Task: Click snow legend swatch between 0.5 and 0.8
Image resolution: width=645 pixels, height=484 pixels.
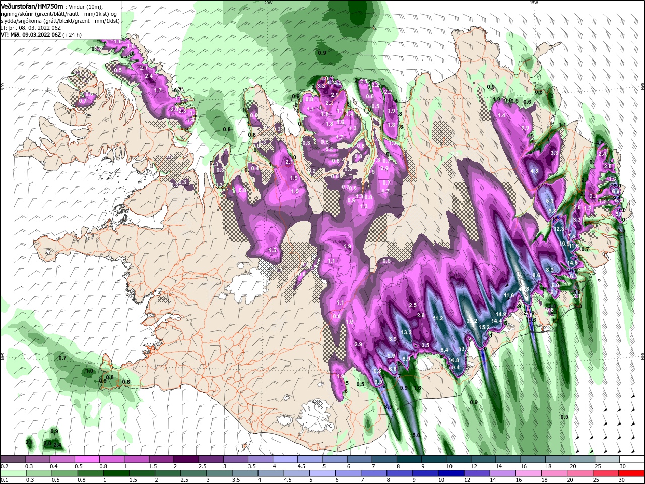Action: [x=87, y=459]
